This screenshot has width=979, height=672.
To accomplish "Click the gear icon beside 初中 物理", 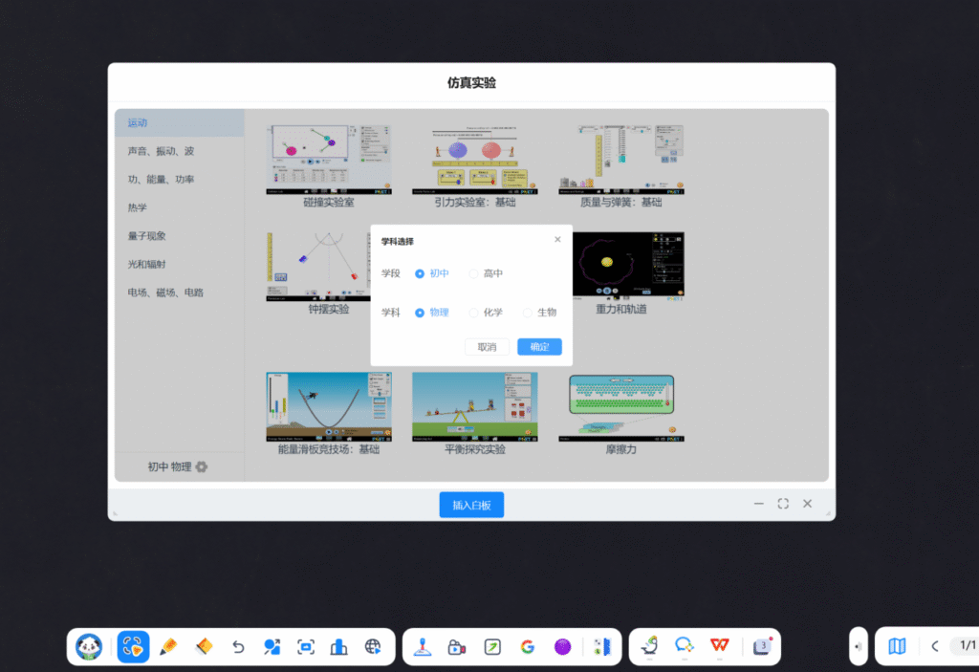I will click(202, 467).
